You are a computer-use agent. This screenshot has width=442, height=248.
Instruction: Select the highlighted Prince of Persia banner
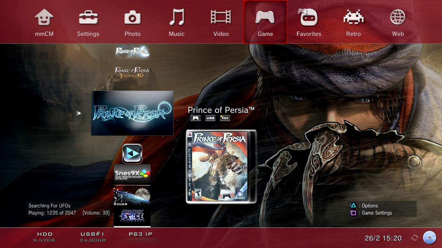click(x=132, y=113)
